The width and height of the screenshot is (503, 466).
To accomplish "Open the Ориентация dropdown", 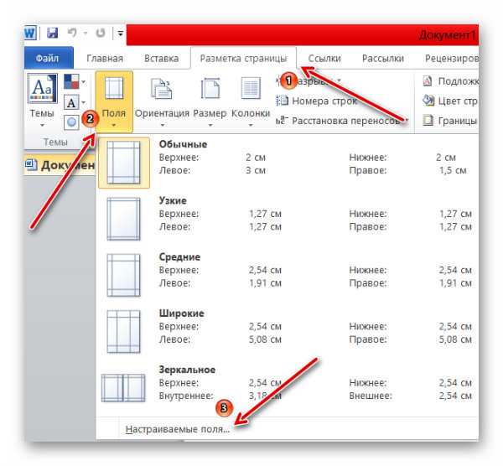I will click(x=162, y=101).
